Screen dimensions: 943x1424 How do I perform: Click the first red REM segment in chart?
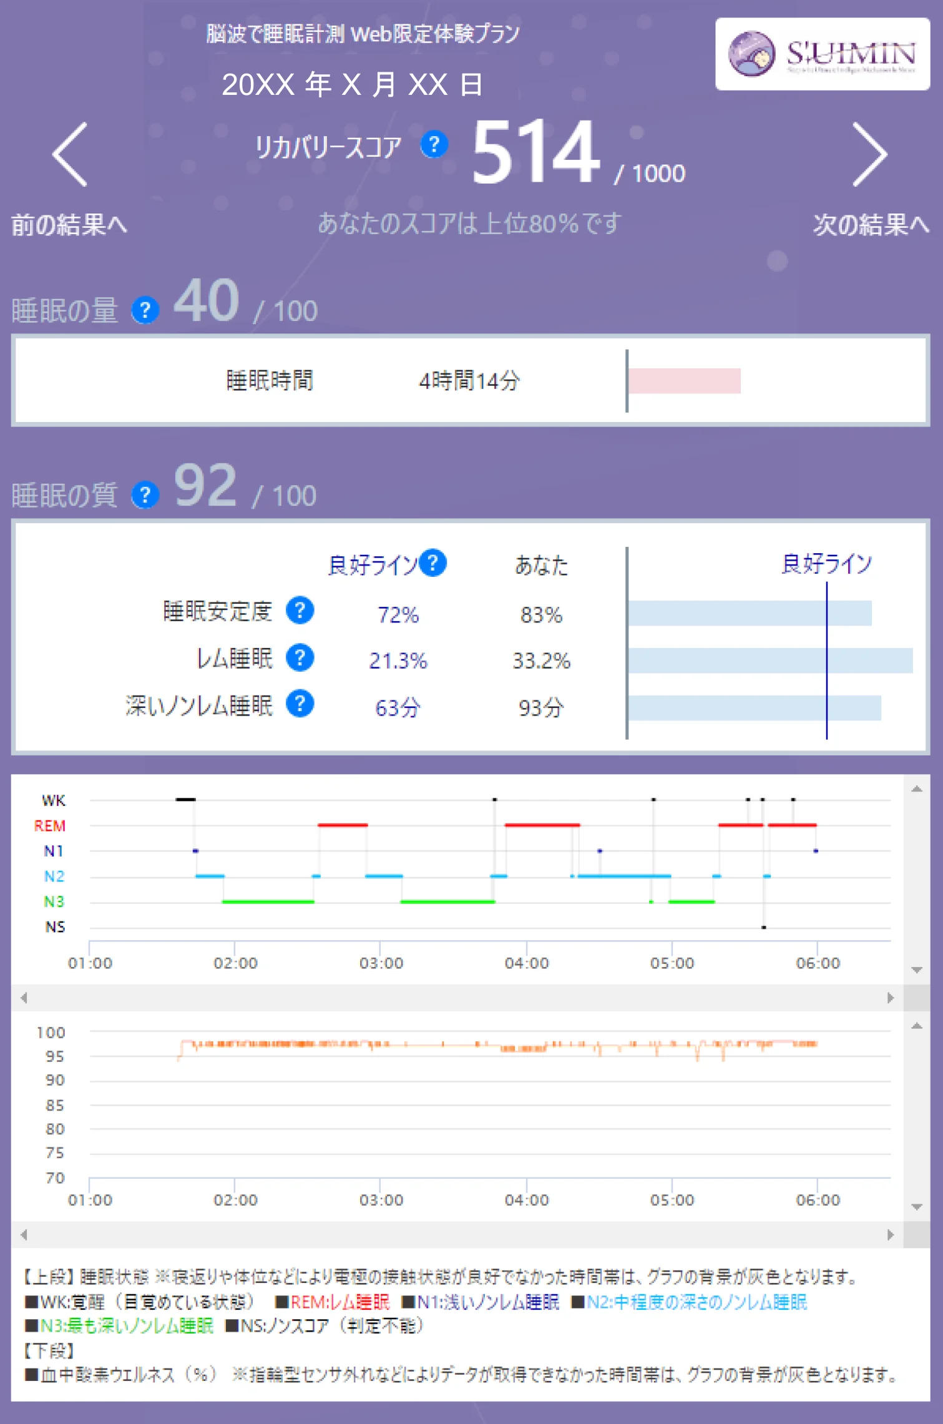click(x=343, y=825)
